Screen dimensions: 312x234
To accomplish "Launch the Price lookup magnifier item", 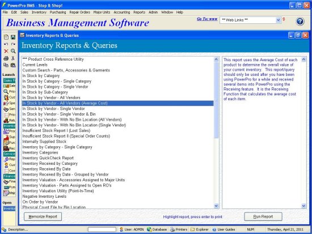I will coord(9,91).
